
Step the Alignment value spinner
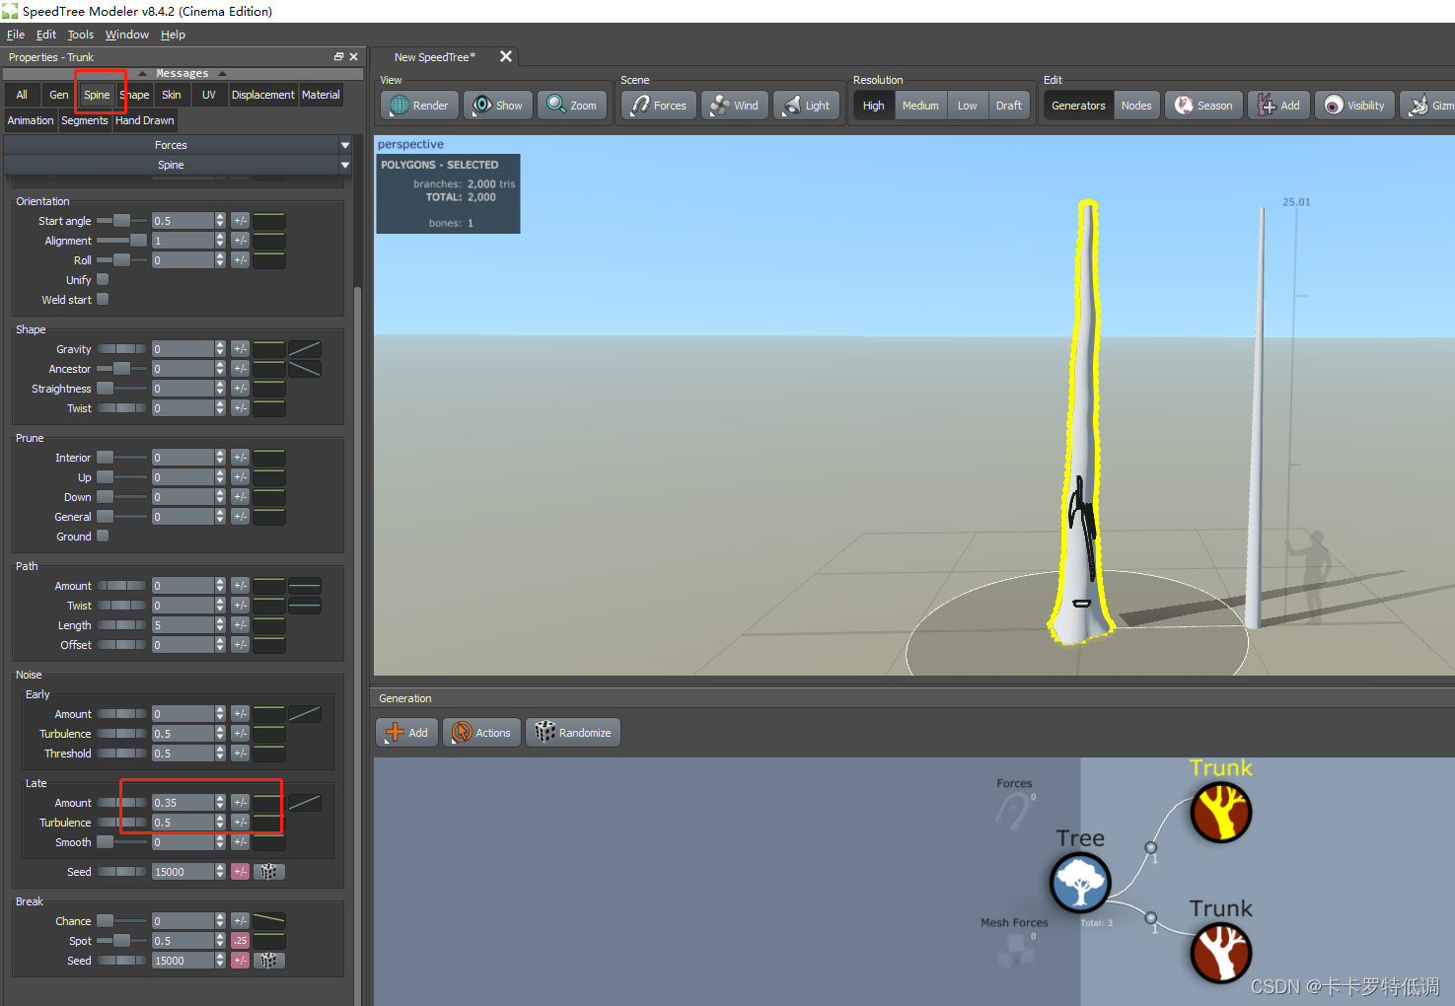[220, 241]
